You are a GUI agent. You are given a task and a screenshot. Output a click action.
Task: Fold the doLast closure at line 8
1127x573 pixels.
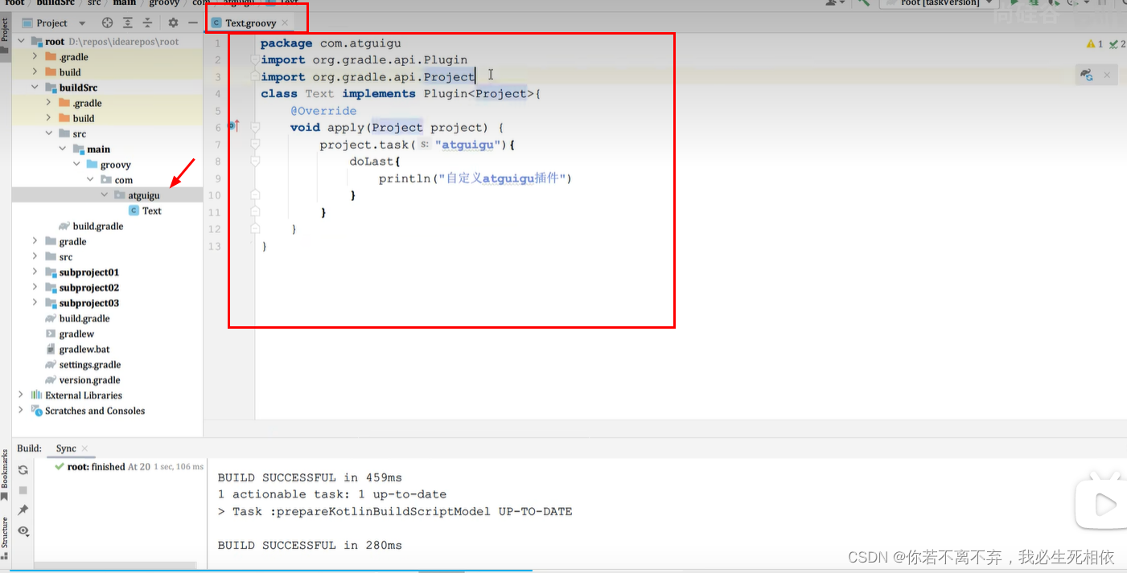point(255,161)
